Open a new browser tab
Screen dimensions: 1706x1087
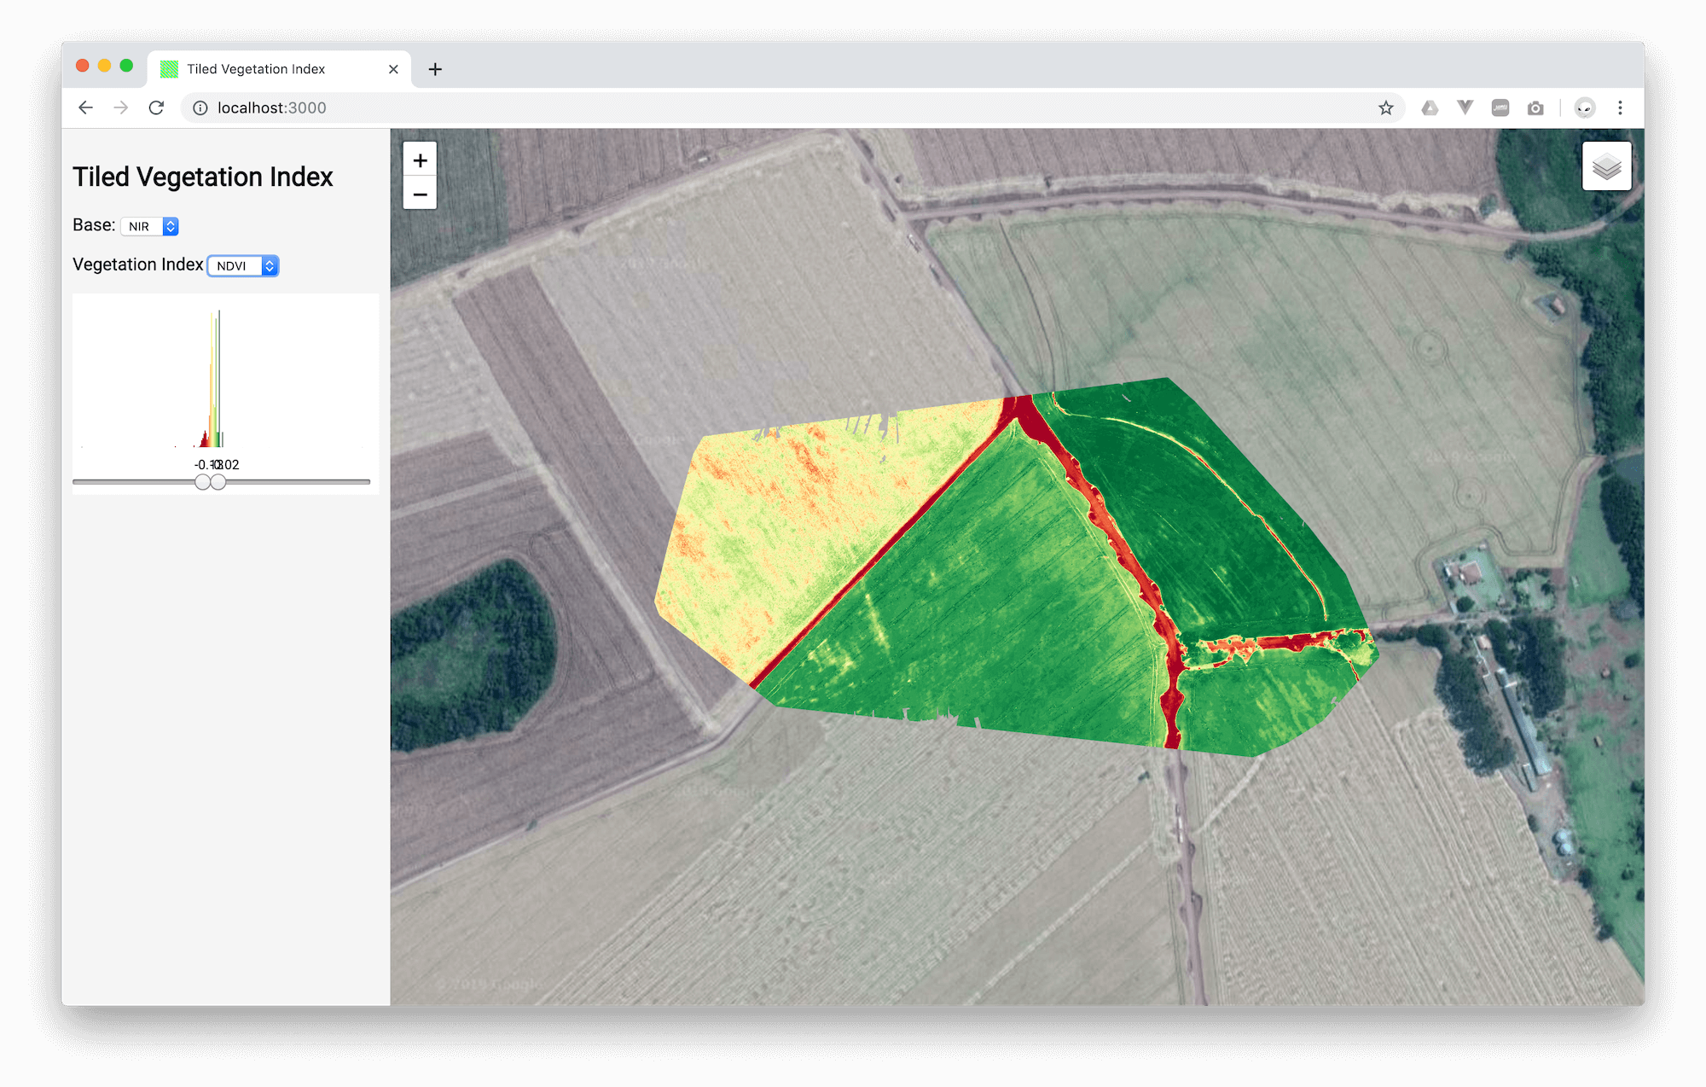(435, 69)
